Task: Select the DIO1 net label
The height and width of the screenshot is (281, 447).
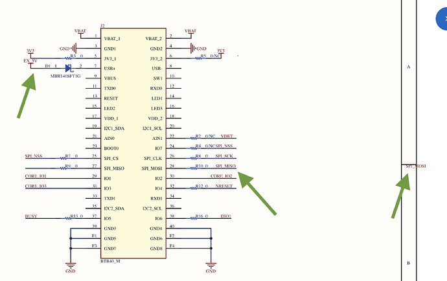Action: (226, 216)
